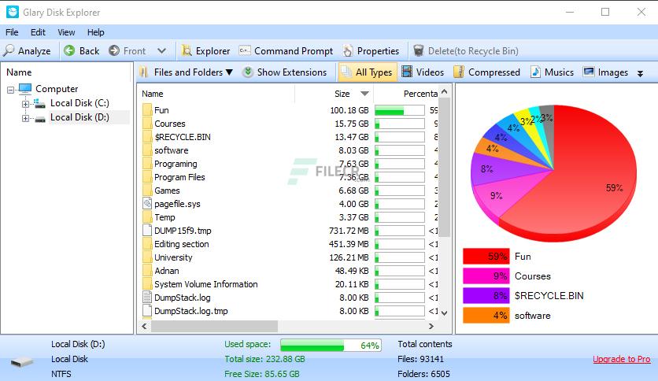
Task: Click the Delete to Recycle Bin icon
Action: pos(419,50)
